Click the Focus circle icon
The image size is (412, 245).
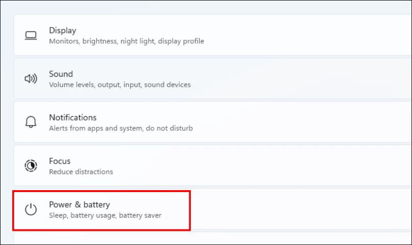(31, 166)
